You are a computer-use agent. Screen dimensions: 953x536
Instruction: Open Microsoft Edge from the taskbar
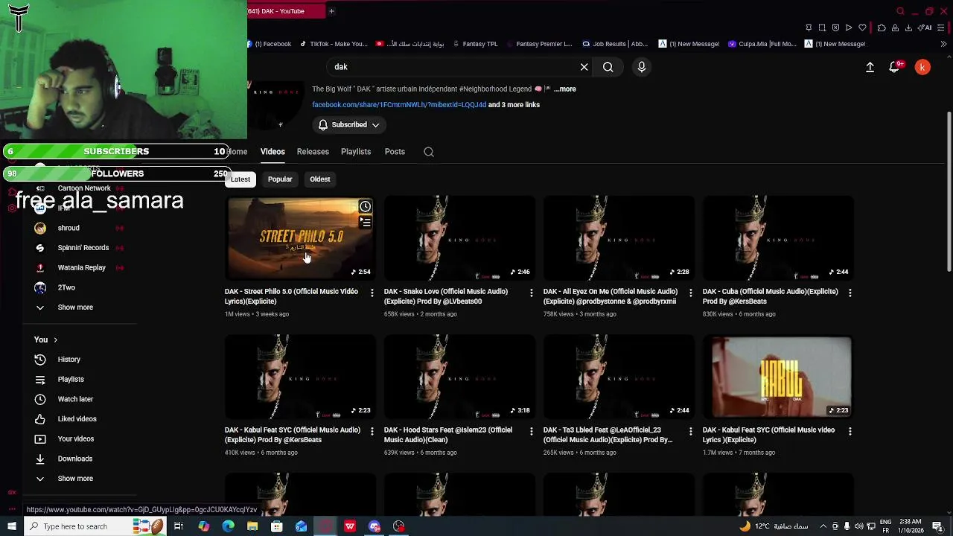point(228,526)
